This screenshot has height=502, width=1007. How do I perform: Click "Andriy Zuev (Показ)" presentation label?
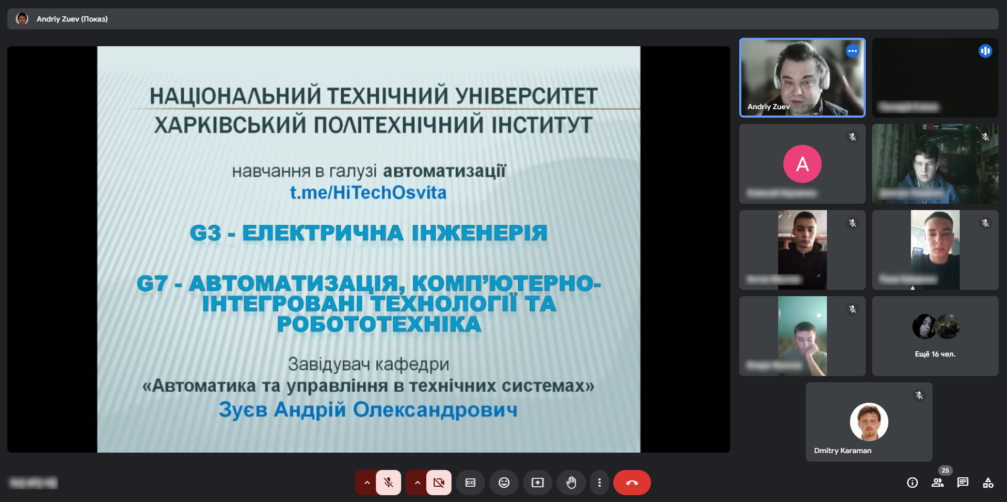72,19
